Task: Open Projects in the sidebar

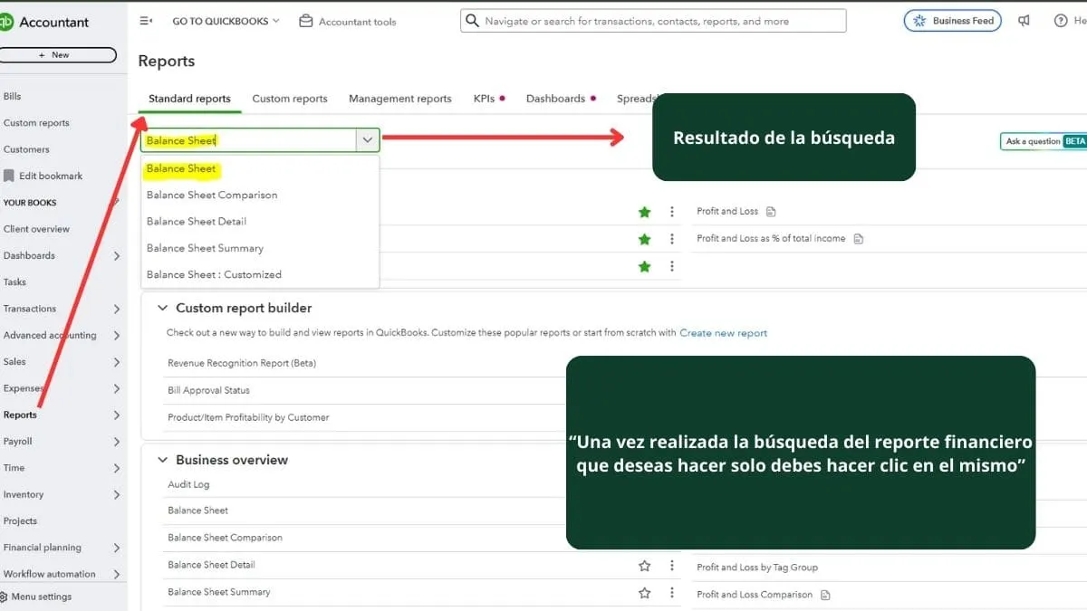Action: (20, 521)
